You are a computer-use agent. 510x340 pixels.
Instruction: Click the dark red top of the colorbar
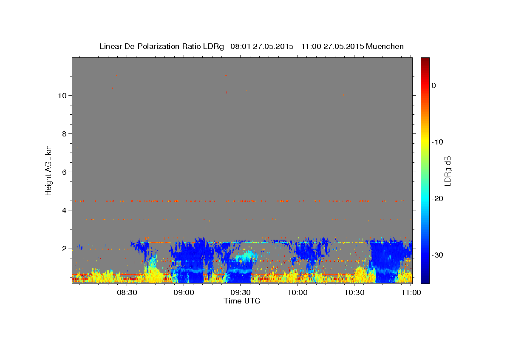click(425, 61)
